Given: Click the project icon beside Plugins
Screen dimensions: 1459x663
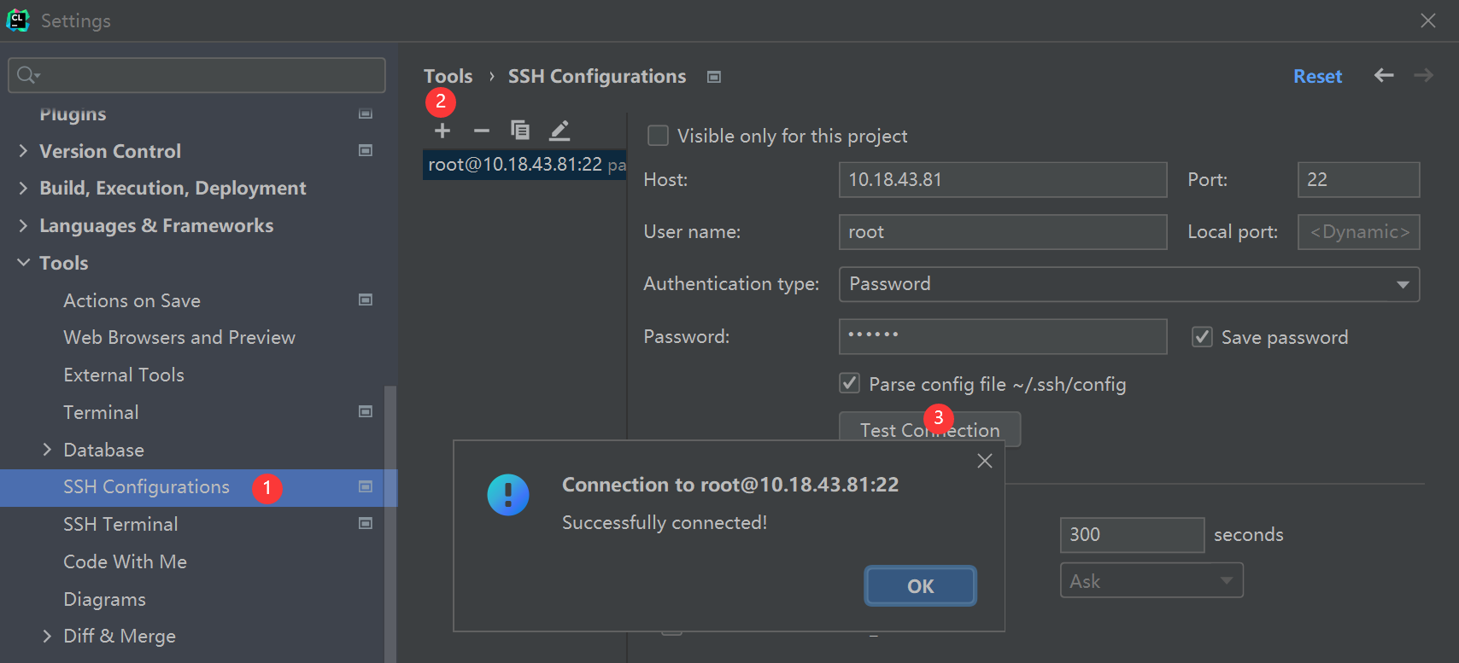Looking at the screenshot, I should 366,113.
